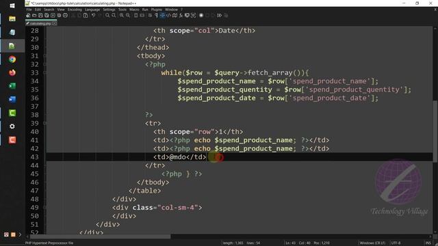
Task: Click the Print toolbar icon
Action: tap(65, 15)
